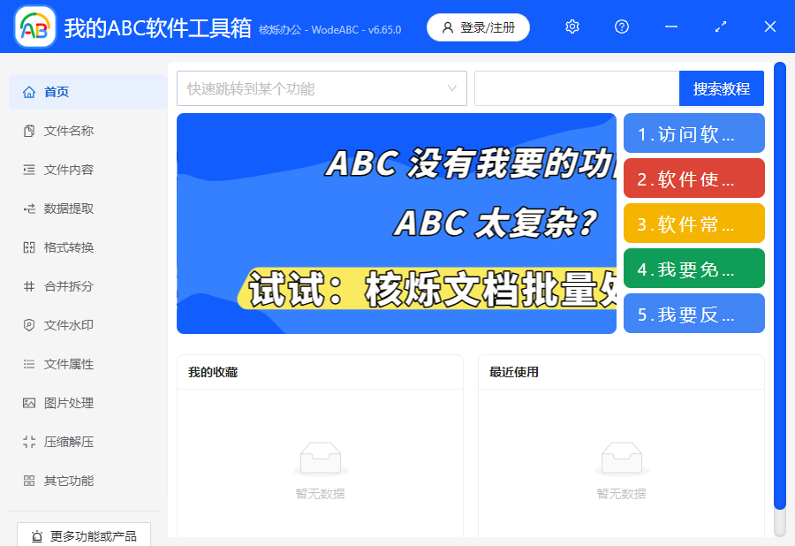Click the blue 5.我要反… button
Screen dimensions: 795x546
694,314
